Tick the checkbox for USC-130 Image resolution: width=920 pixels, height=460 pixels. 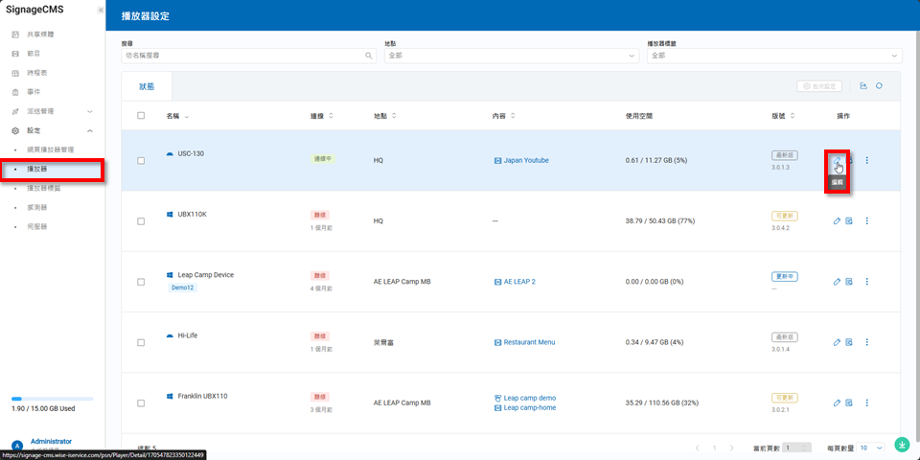[141, 161]
